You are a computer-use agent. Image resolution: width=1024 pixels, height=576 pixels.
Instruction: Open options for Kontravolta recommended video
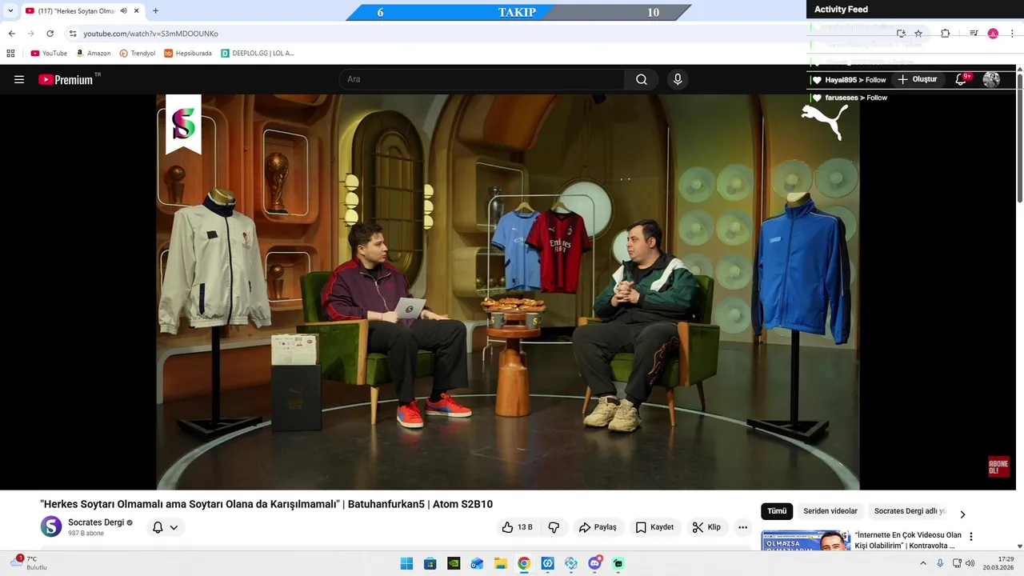pyautogui.click(x=971, y=537)
